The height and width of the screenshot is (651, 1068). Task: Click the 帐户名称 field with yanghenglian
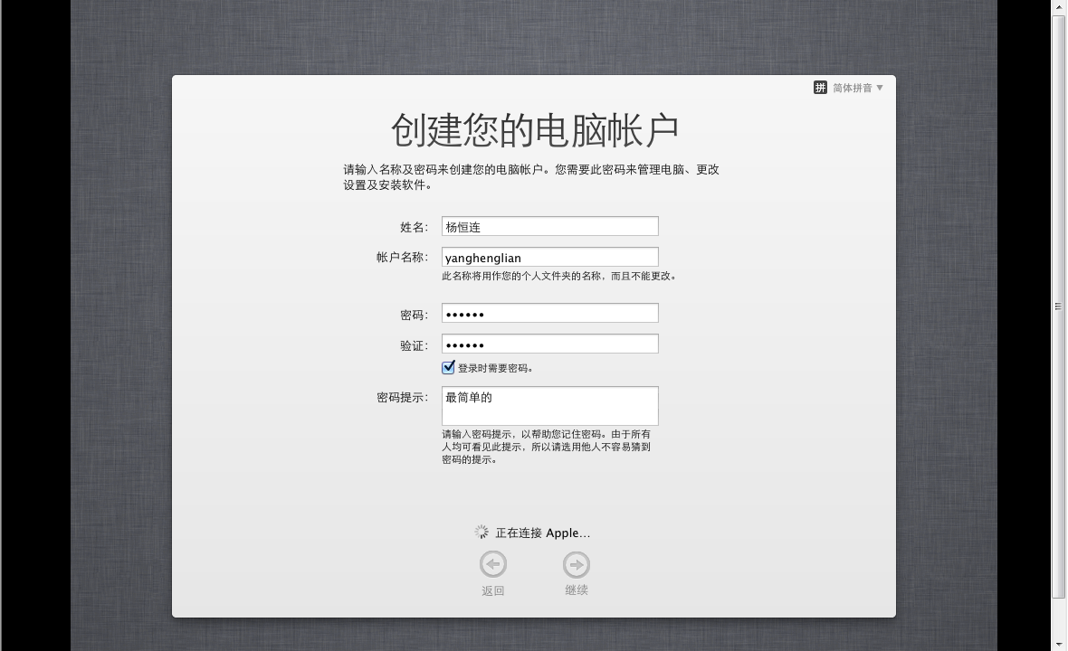click(x=549, y=257)
